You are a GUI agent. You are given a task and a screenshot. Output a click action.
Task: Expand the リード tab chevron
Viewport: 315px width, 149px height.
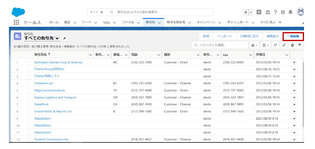95,23
